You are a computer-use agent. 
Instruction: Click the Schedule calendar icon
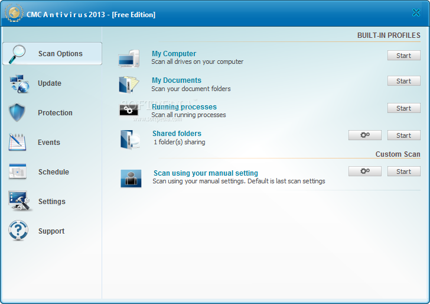click(x=18, y=172)
